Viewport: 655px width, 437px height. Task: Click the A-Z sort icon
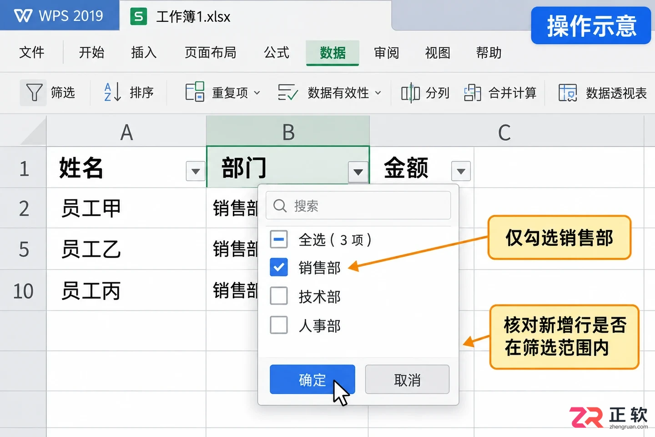(112, 92)
